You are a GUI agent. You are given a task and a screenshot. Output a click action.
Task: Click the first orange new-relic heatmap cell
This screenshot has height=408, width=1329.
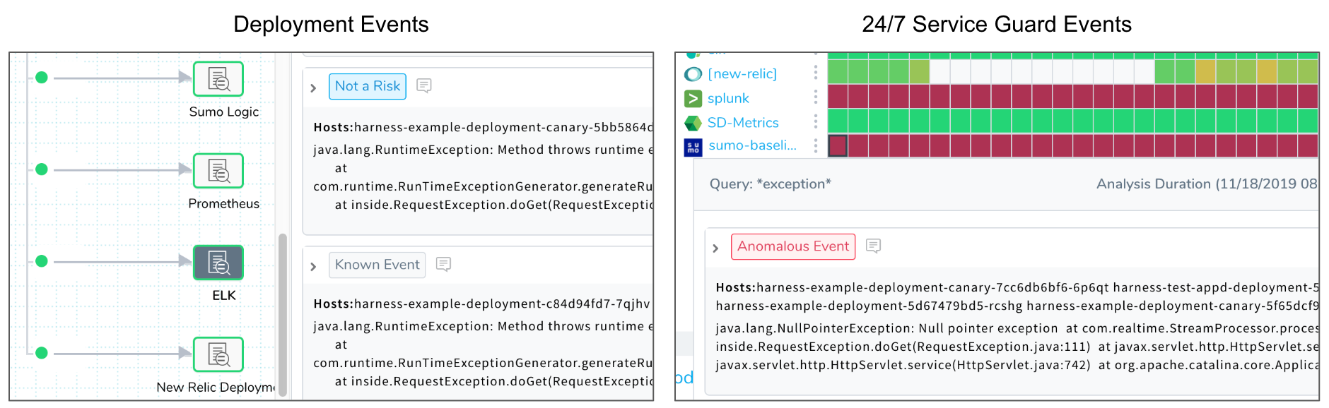(x=1205, y=71)
